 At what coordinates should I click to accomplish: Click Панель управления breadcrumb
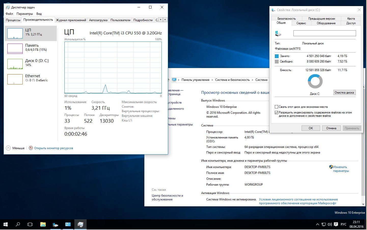coord(195,80)
